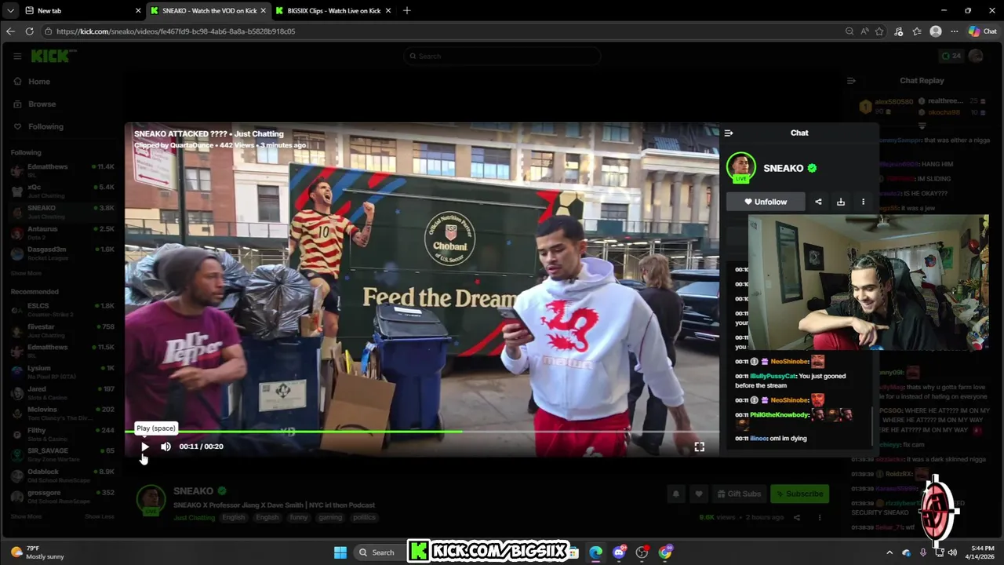The height and width of the screenshot is (565, 1004).
Task: Zoom the page with the magnifier icon
Action: (x=849, y=31)
